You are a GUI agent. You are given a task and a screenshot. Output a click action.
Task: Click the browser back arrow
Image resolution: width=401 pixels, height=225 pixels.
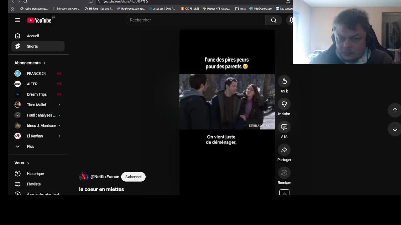pos(13,2)
